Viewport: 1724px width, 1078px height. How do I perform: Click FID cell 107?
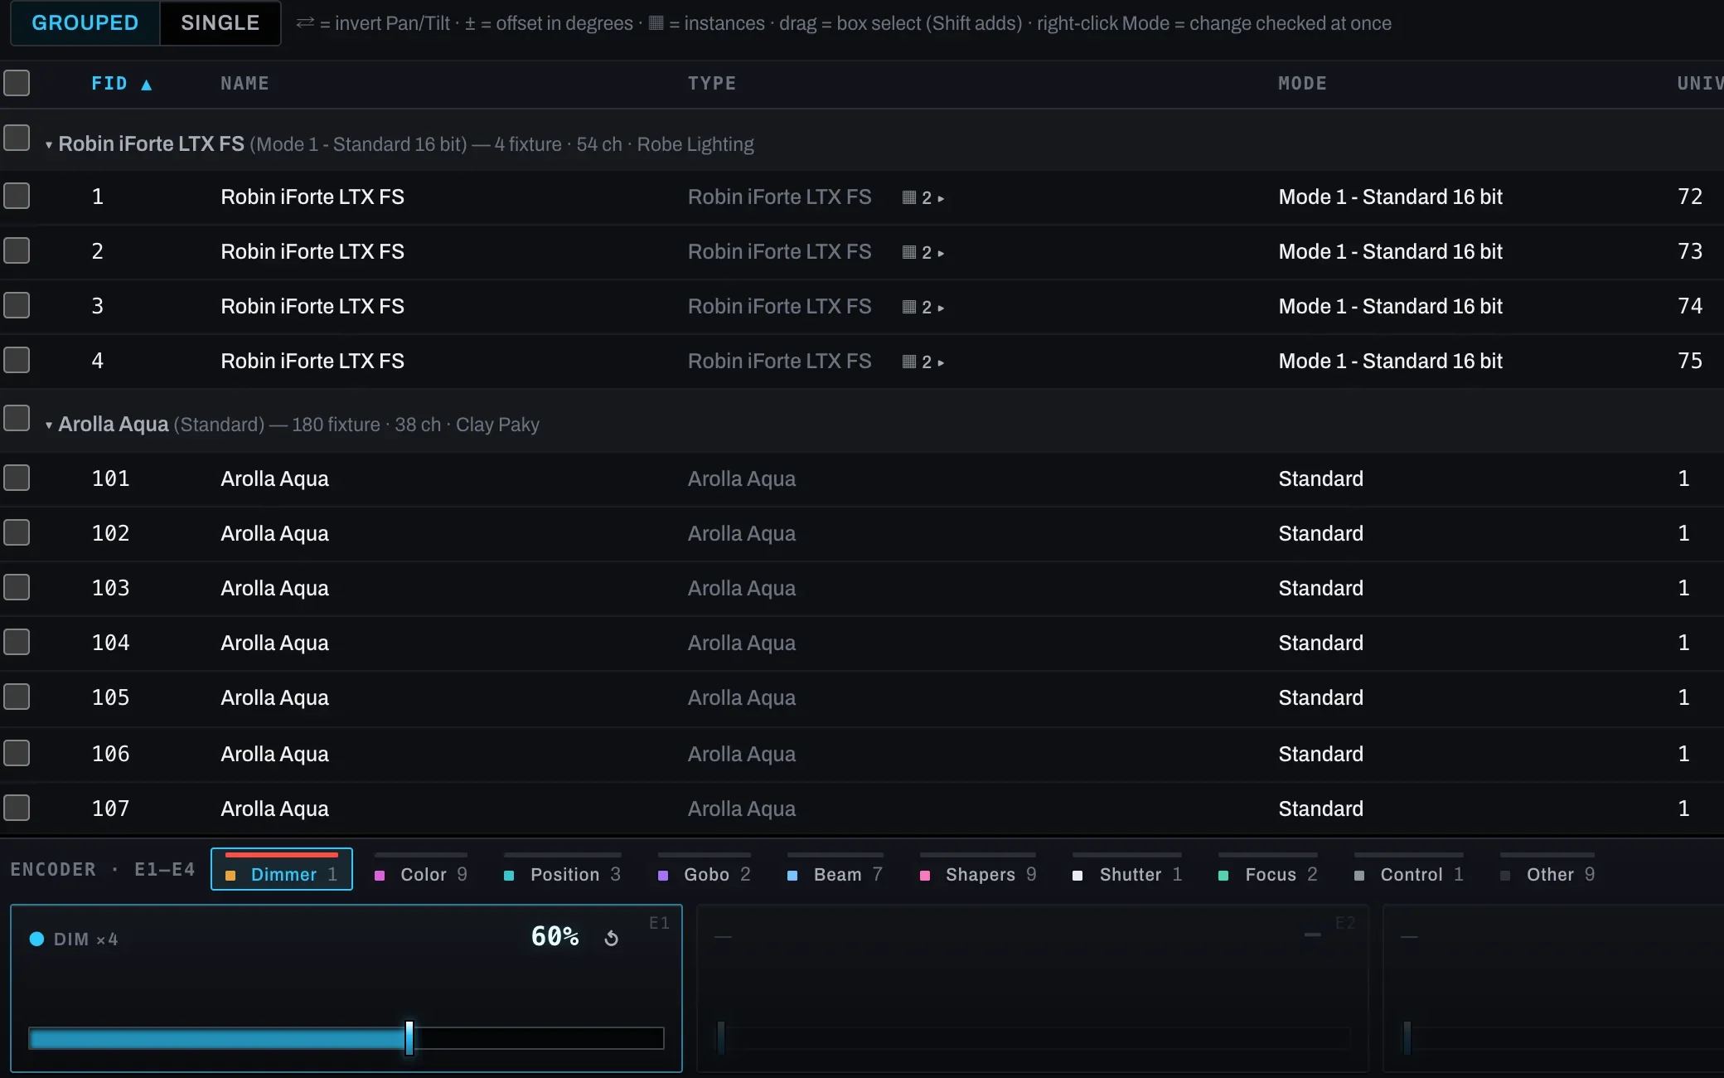point(110,808)
